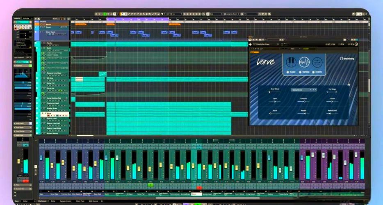Switch to the MixConsole tab
This screenshot has height=205, width=383.
(43, 201)
